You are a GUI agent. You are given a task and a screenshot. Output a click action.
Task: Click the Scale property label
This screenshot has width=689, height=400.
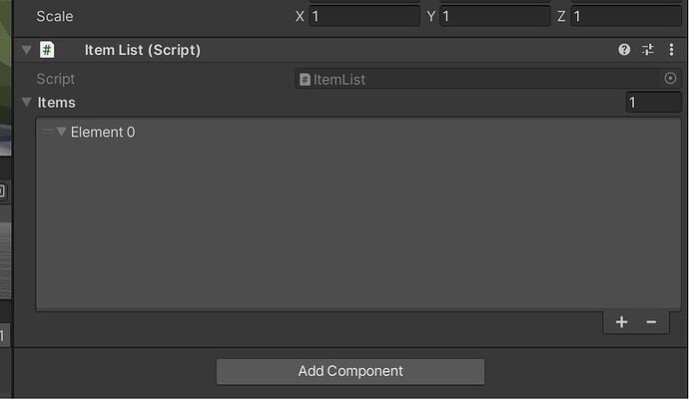click(55, 17)
